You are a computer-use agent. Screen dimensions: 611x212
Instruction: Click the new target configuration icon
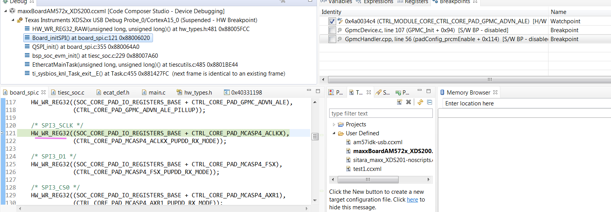tap(399, 102)
